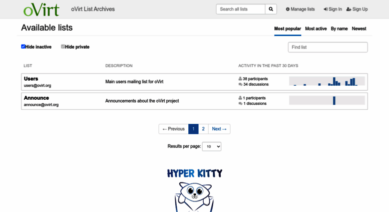Click the Announce activity bar chart

pos(327,100)
